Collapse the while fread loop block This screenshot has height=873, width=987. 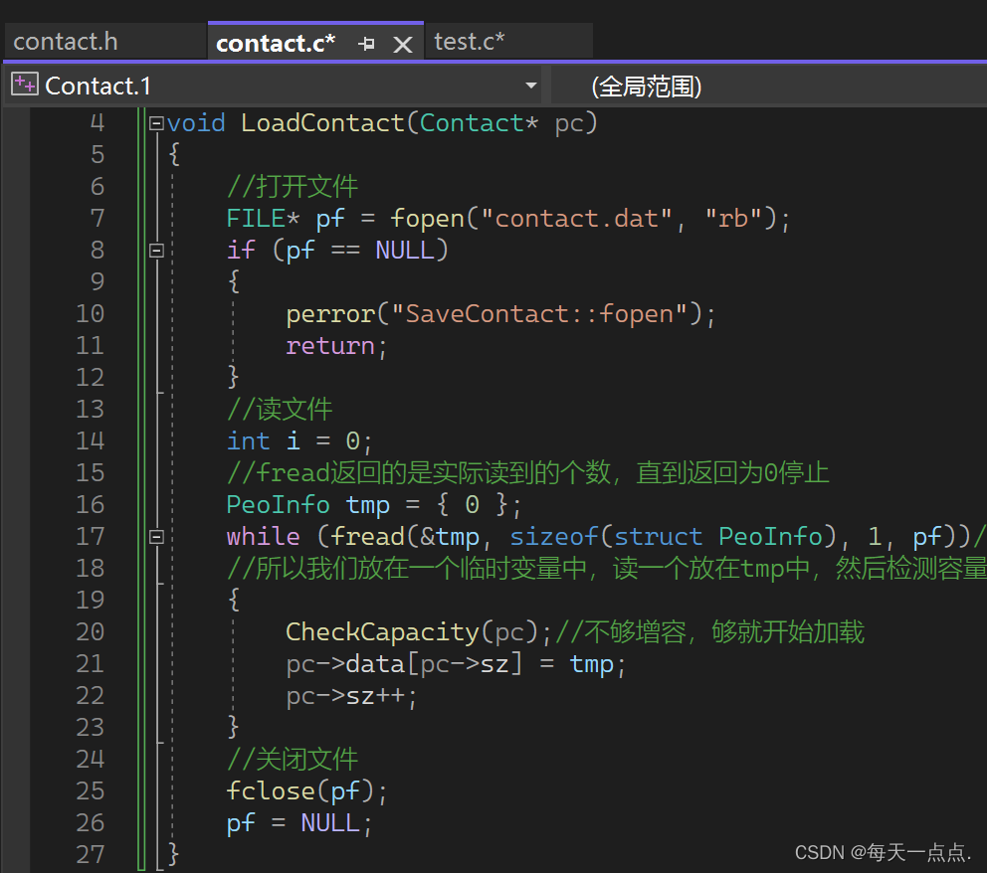click(156, 537)
